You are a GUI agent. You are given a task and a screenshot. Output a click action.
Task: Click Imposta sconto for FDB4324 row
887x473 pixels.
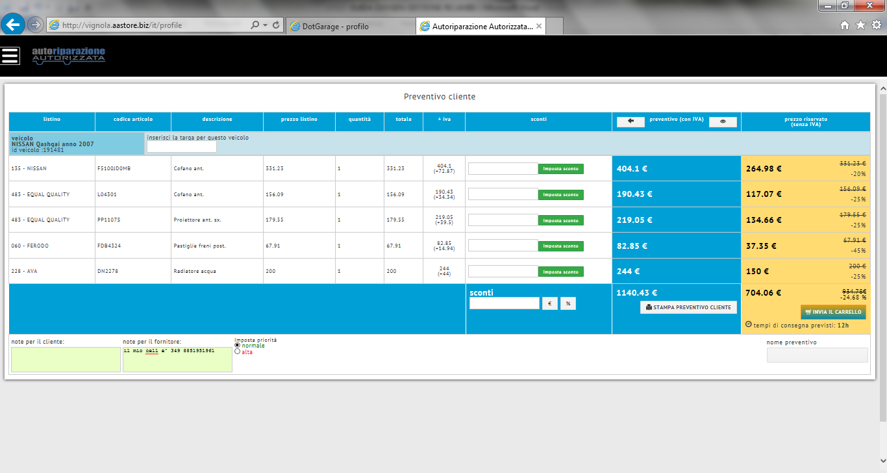click(561, 246)
